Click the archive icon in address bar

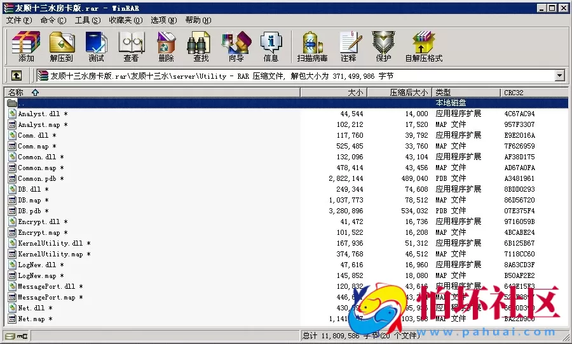click(x=43, y=76)
